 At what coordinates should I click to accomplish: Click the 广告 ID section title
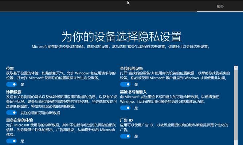(126, 120)
